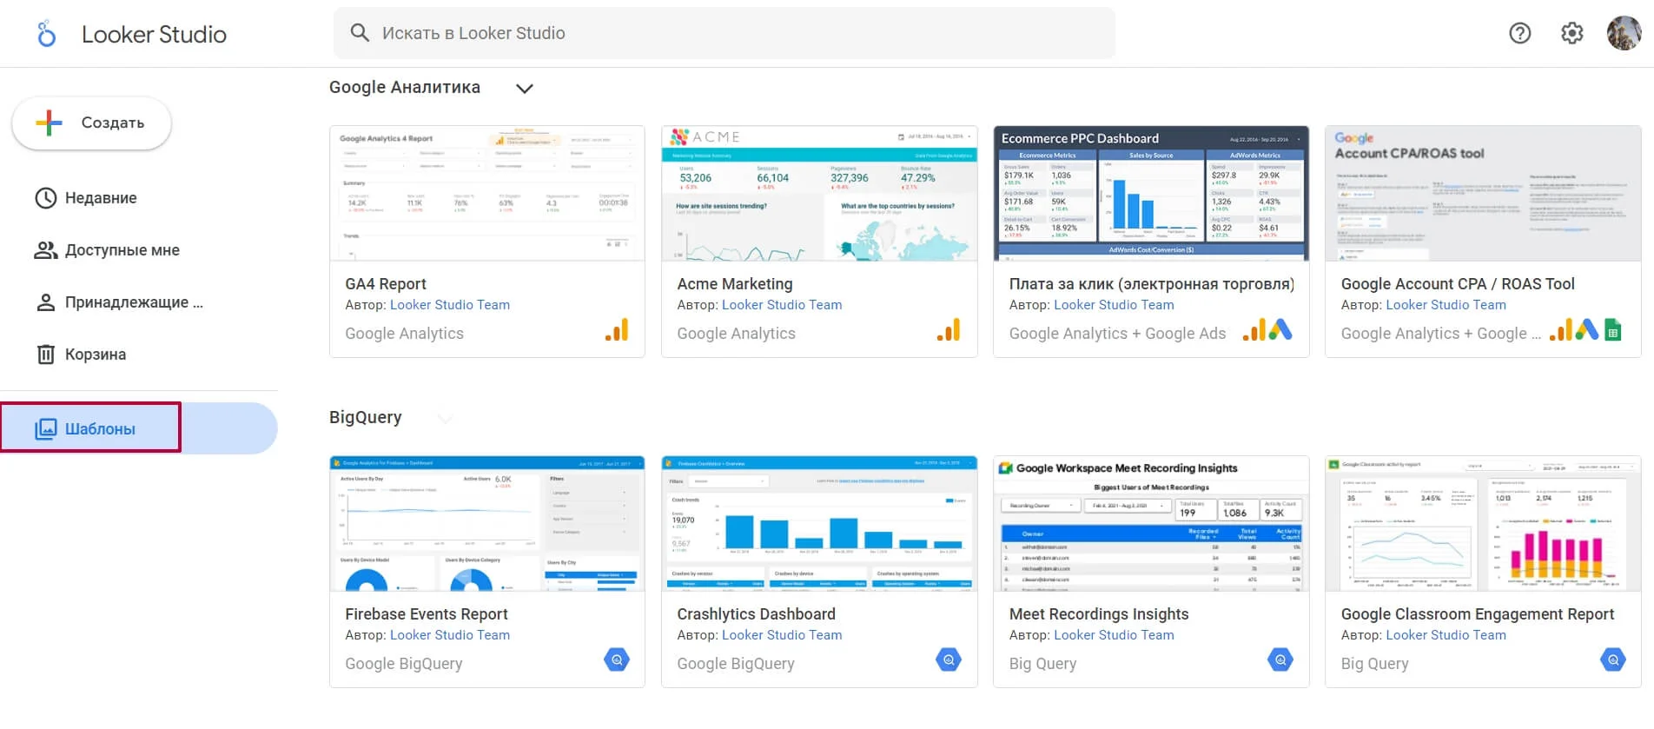Image resolution: width=1654 pixels, height=729 pixels.
Task: Open the help question mark icon
Action: (x=1519, y=33)
